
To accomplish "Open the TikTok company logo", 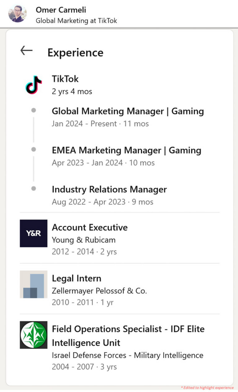I will click(x=34, y=85).
